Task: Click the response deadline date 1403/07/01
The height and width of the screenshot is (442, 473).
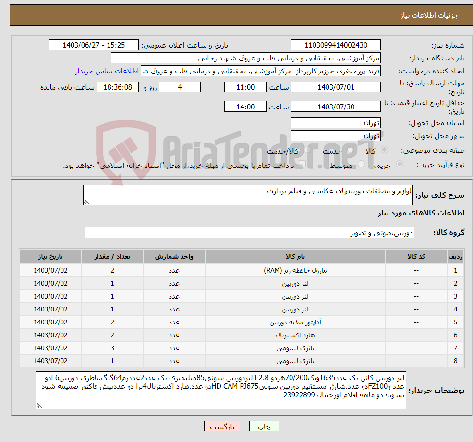Action: [x=336, y=87]
